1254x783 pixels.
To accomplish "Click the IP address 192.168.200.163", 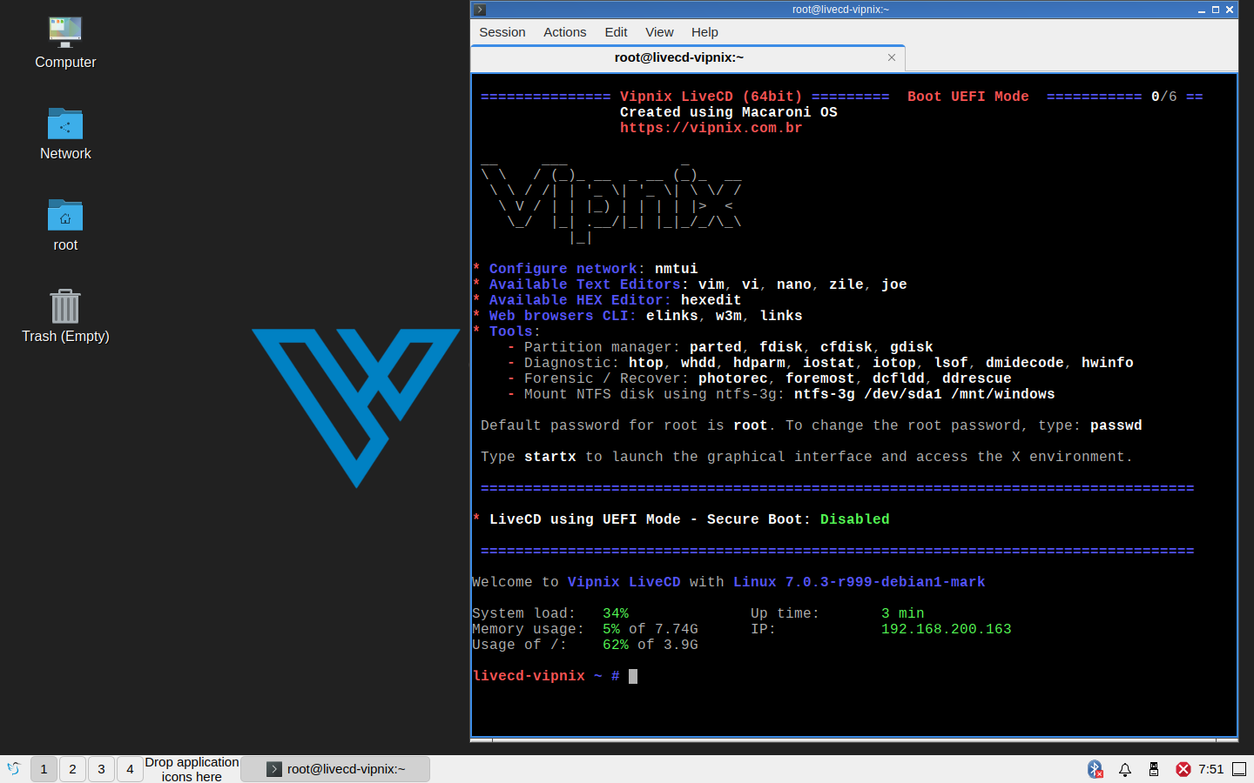I will coord(946,629).
